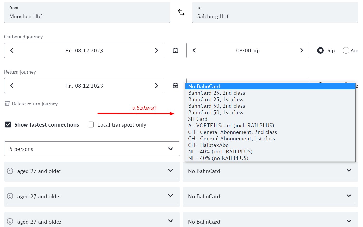Open second traveller's No BahnCard dropdown

click(270, 196)
